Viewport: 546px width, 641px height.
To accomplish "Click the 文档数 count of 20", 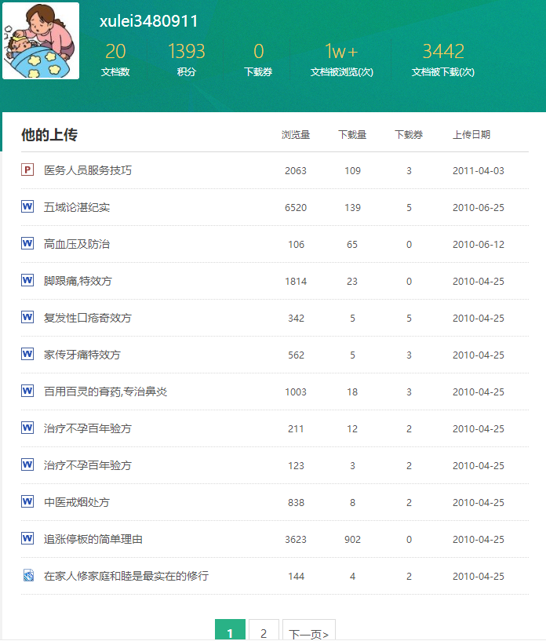I will (115, 52).
